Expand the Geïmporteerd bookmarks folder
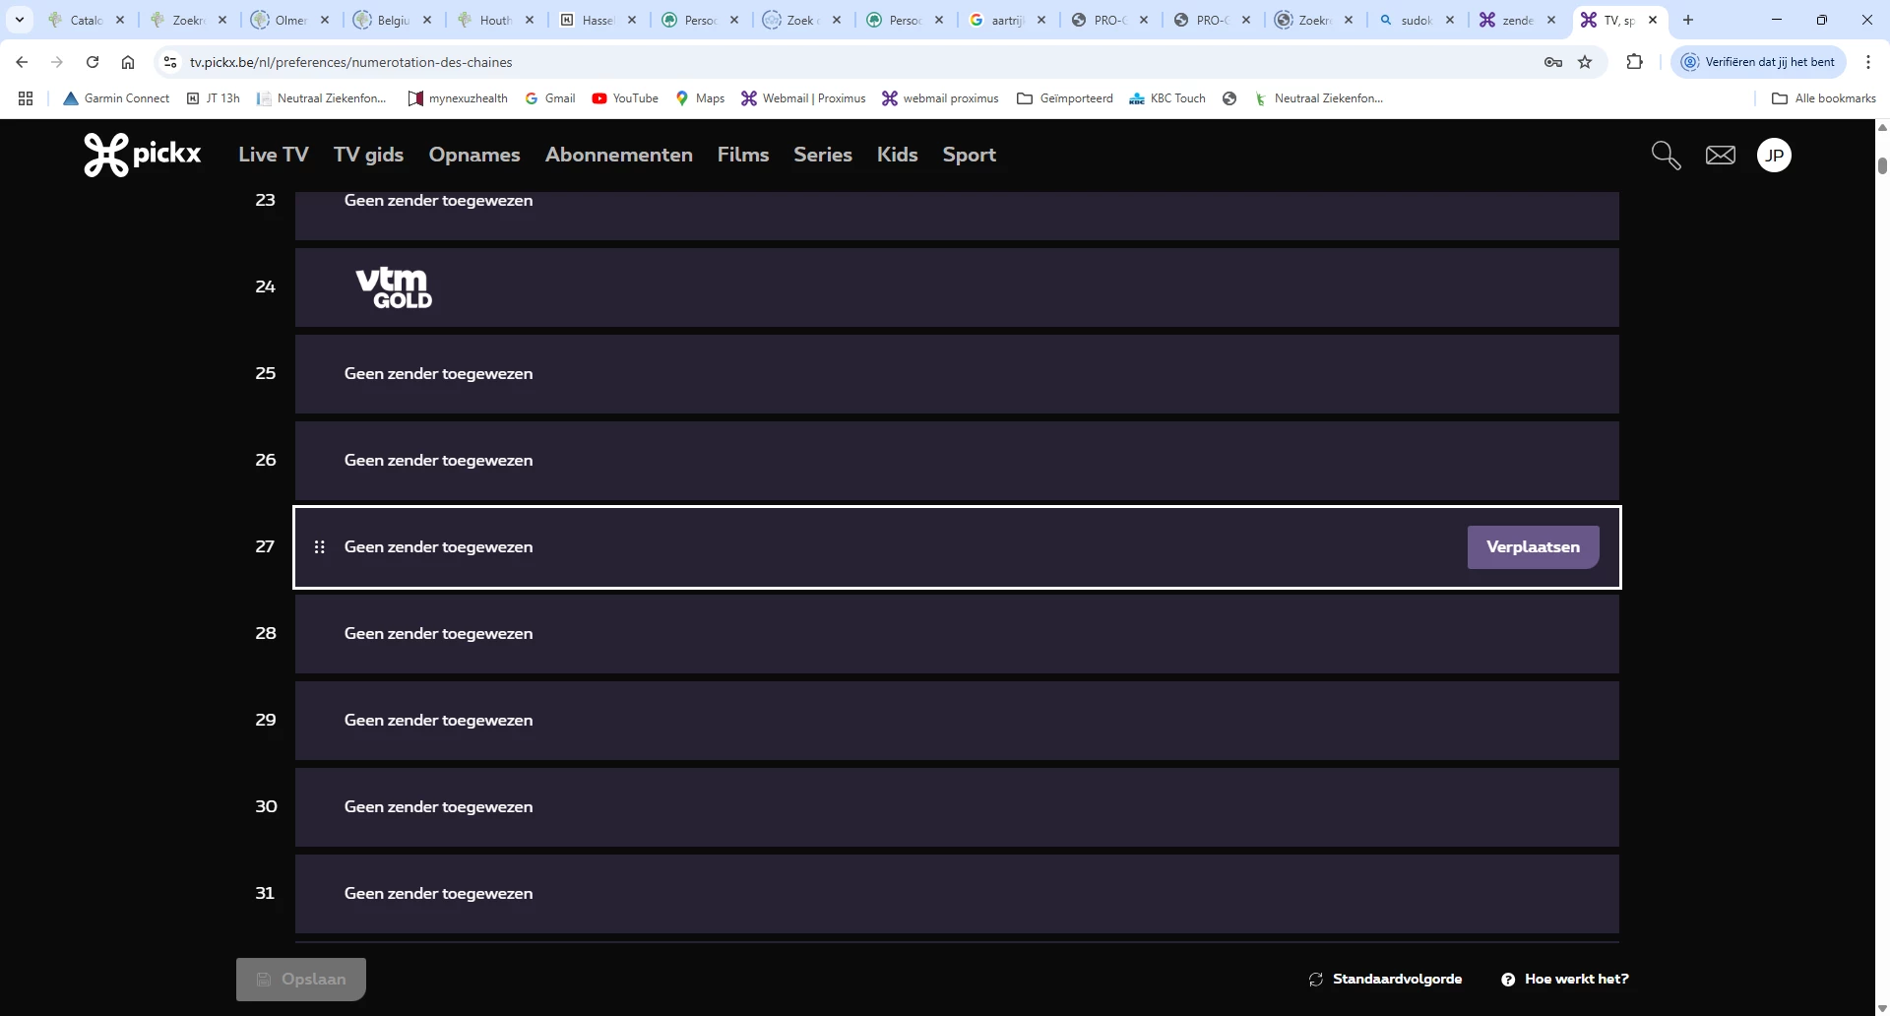The width and height of the screenshot is (1890, 1016). 1065,98
